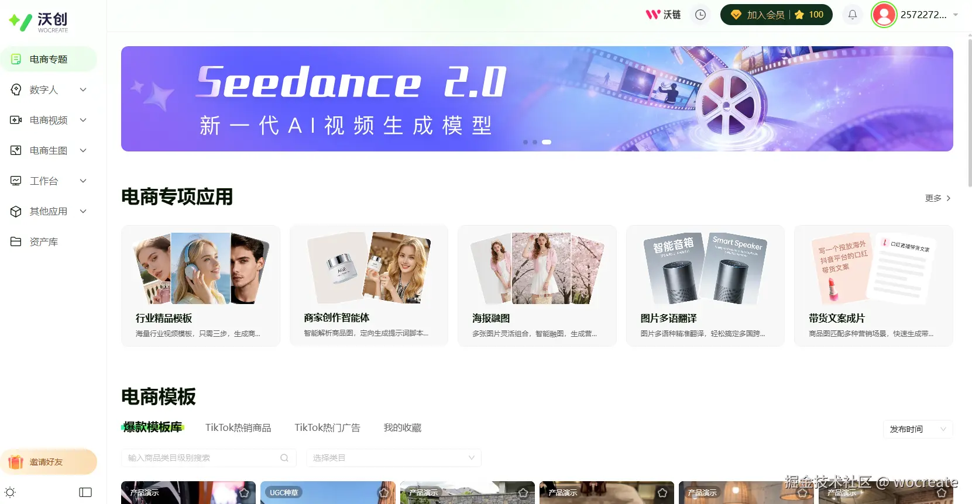
Task: Open 海报融图 card
Action: (x=537, y=286)
